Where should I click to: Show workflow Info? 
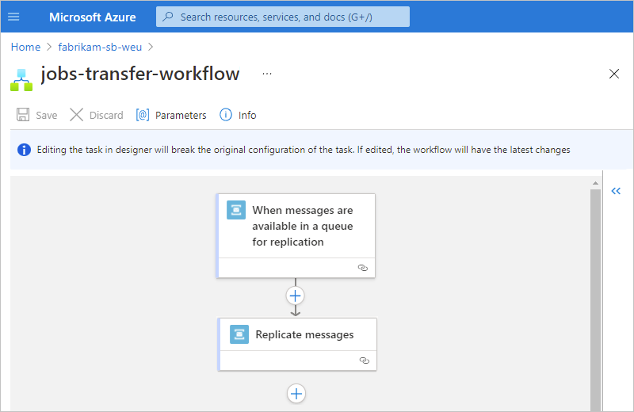coord(238,115)
